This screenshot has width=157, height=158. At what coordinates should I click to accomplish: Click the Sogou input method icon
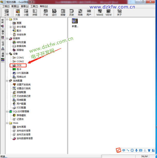tap(118, 150)
